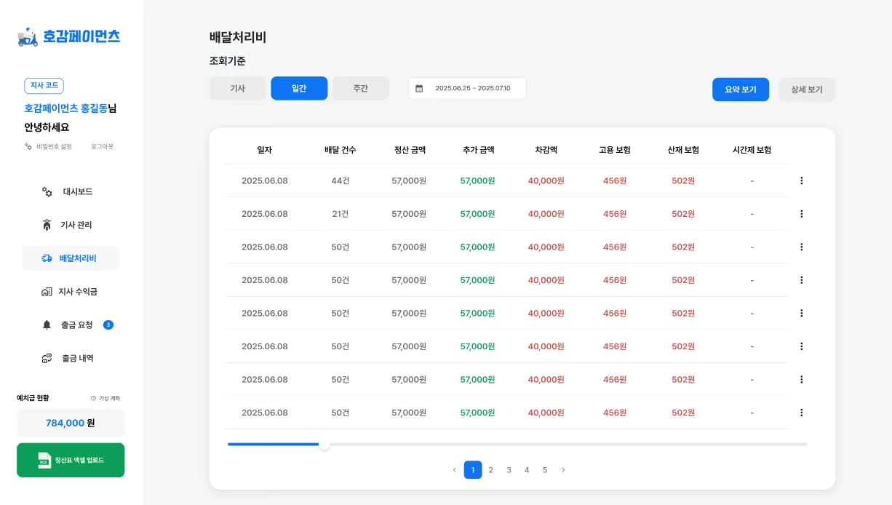
Task: Click the 차감액 column header
Action: click(546, 150)
